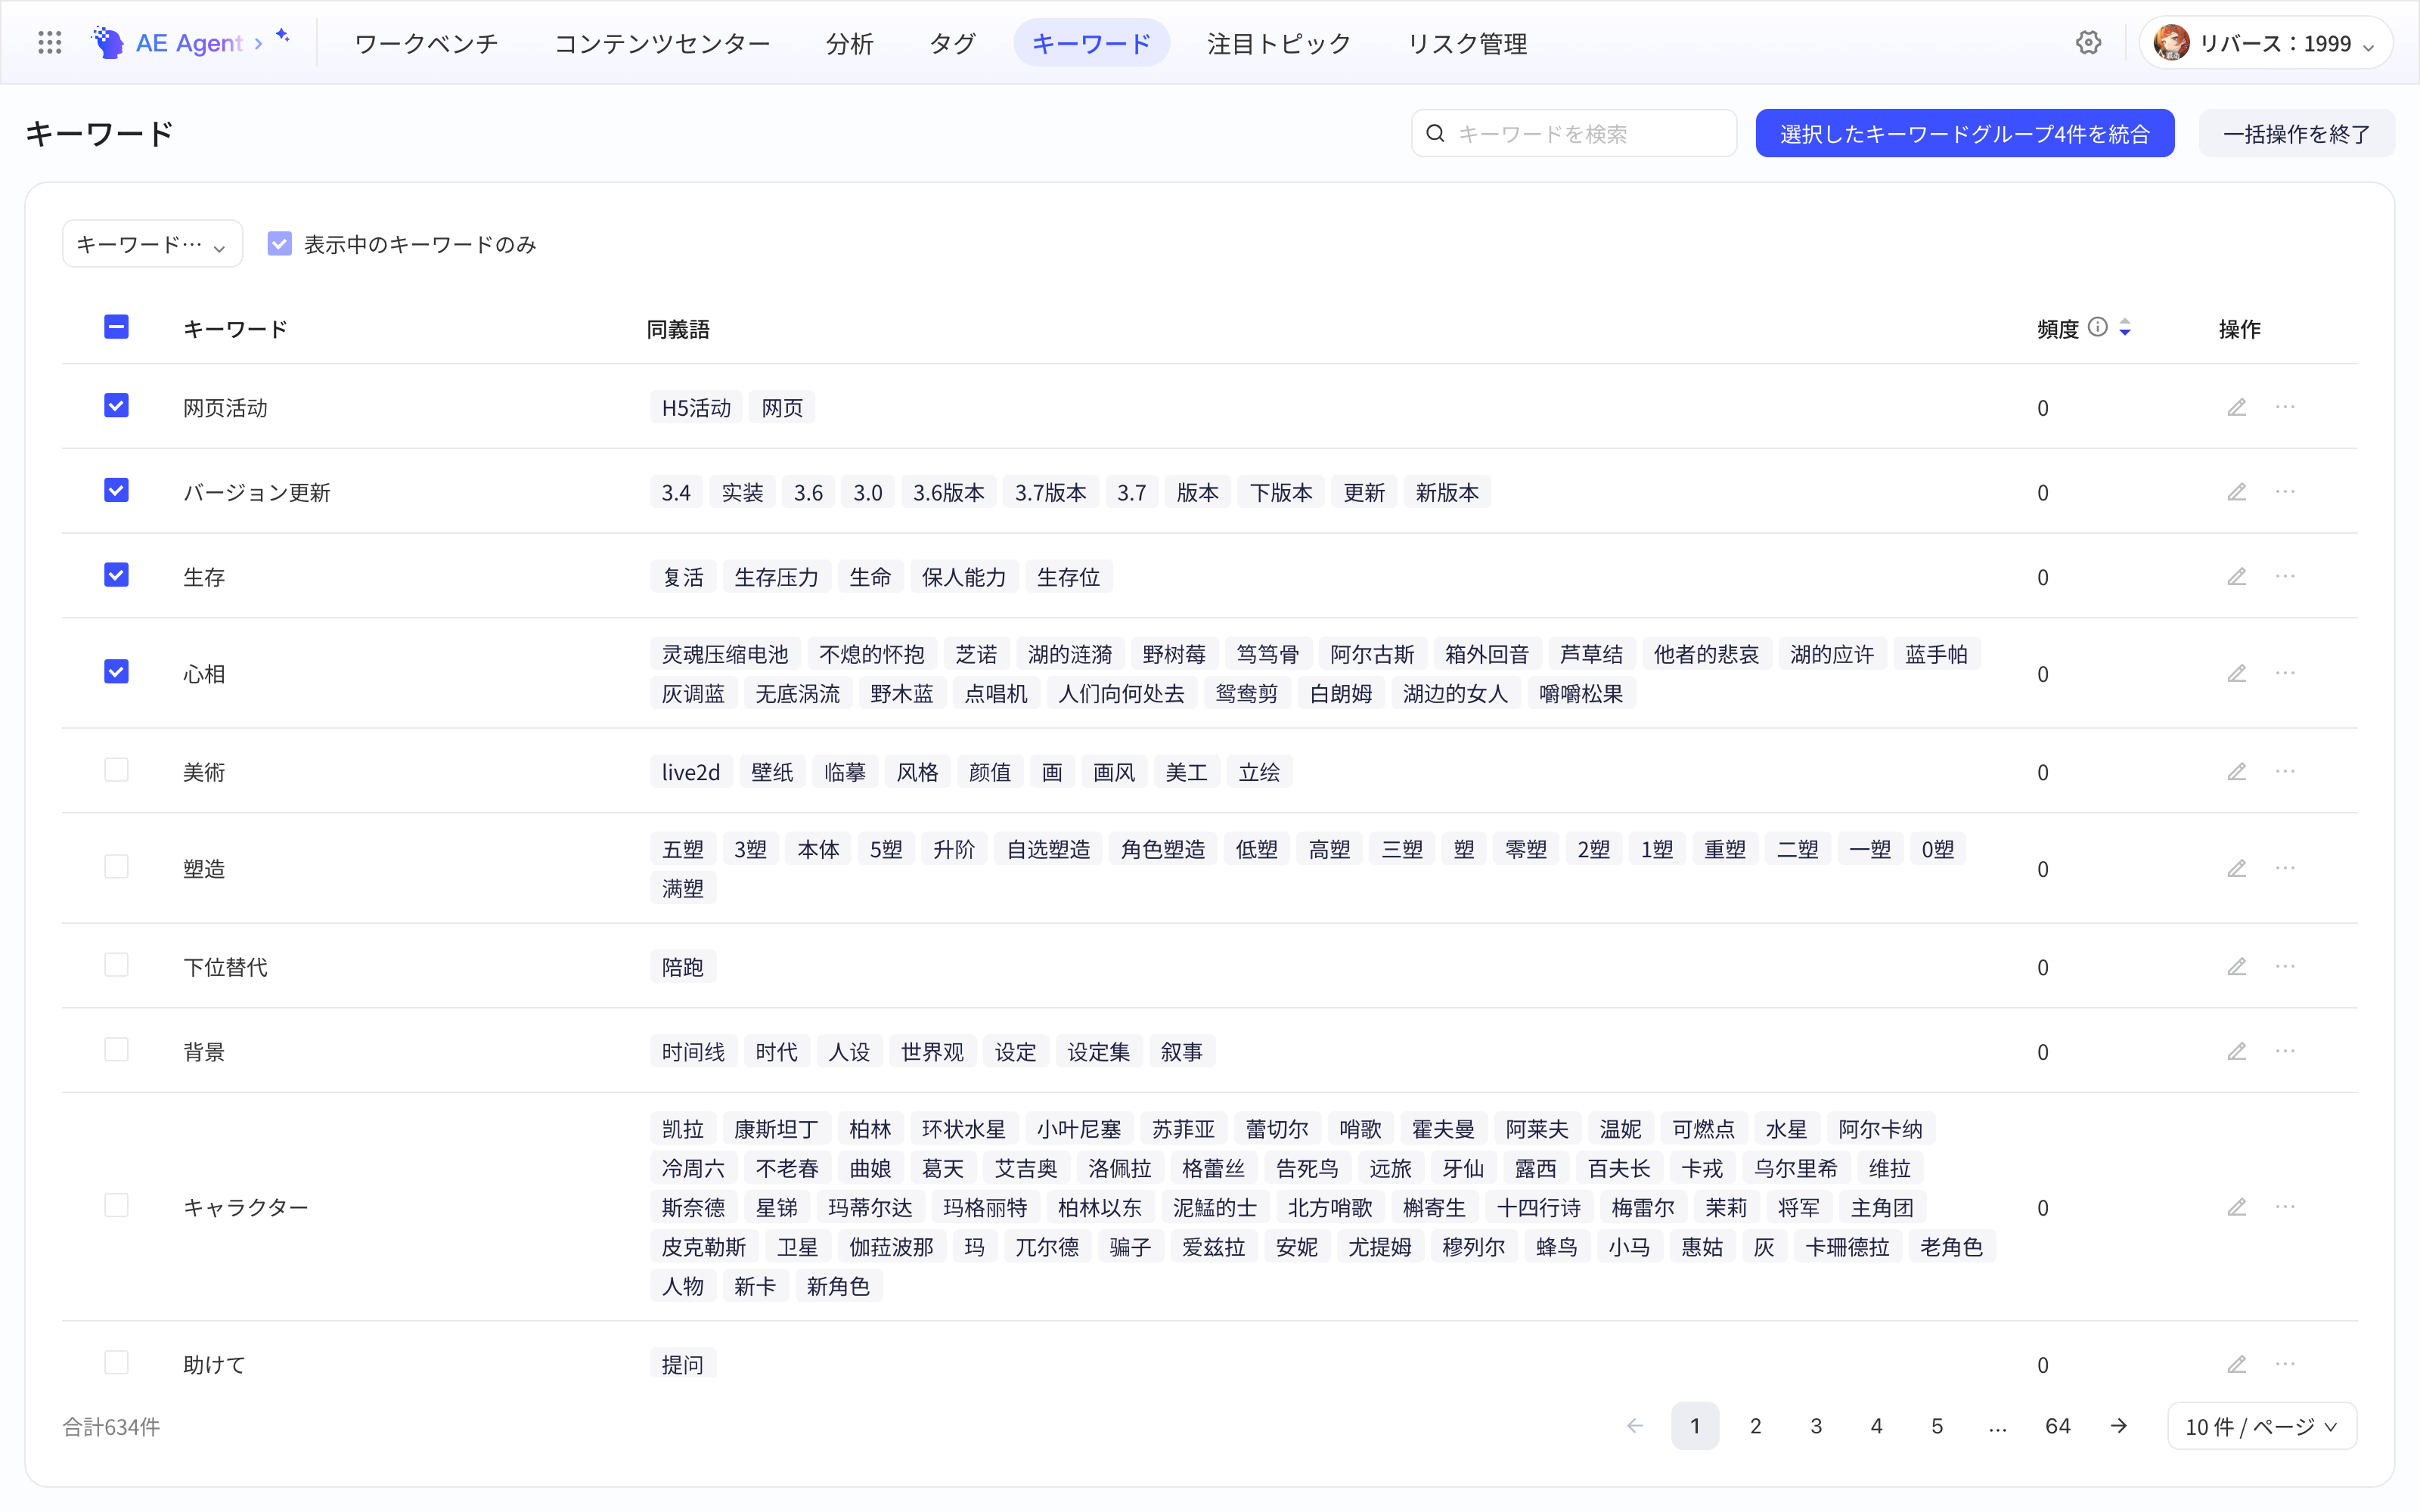The width and height of the screenshot is (2420, 1512).
Task: Go to page 2
Action: [x=1755, y=1426]
